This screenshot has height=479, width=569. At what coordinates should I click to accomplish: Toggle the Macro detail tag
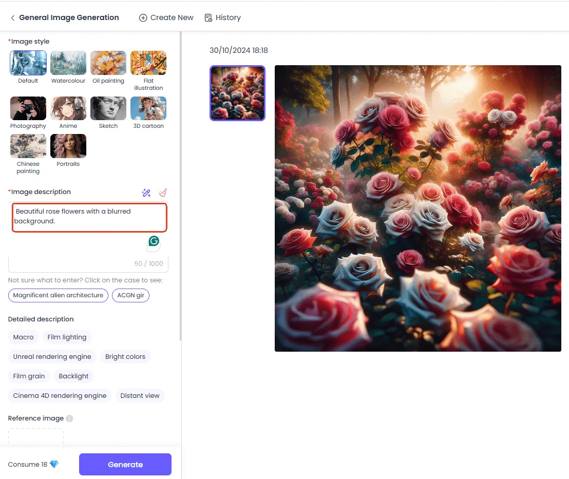click(x=23, y=337)
